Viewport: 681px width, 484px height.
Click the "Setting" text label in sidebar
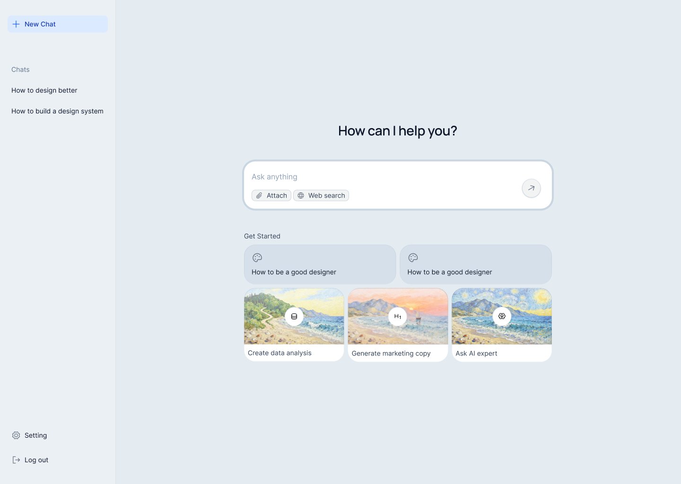[x=36, y=435]
